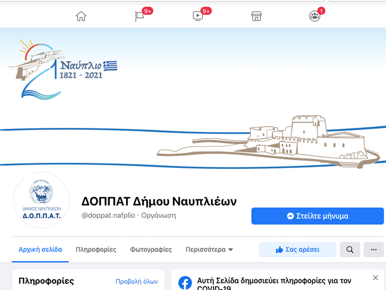The image size is (386, 290).
Task: Dismiss the COVID-19 notice with X
Action: [375, 278]
